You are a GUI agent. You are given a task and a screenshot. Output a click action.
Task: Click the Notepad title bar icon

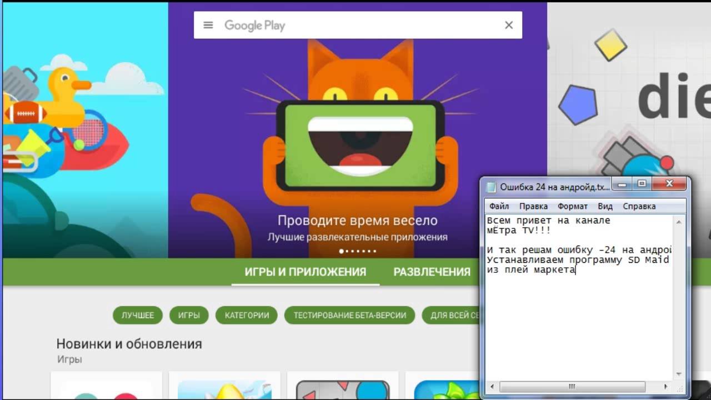pos(491,187)
